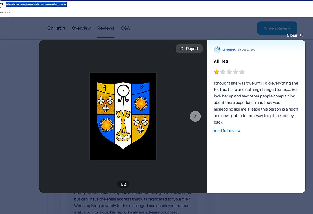Click Lefonzo D. profile avatar
Screen dimensions: 313x214
click(x=217, y=50)
